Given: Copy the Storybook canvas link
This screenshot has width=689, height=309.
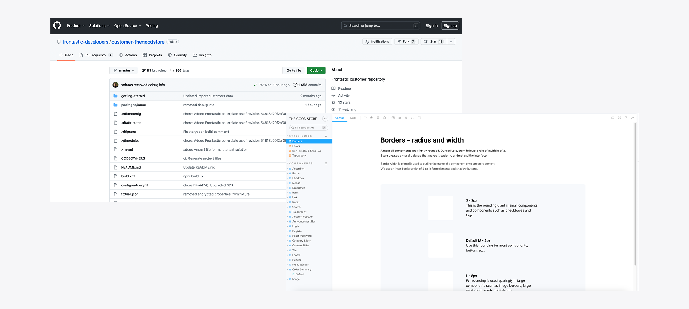Looking at the screenshot, I should click(633, 118).
